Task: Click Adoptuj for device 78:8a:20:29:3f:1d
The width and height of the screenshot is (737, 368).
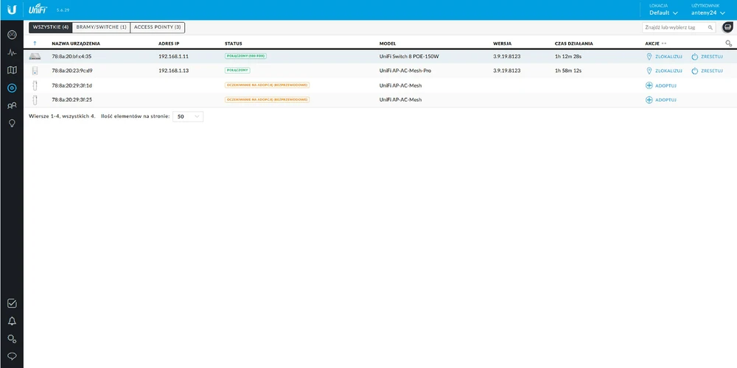Action: [x=661, y=85]
